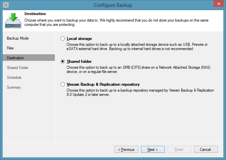The height and width of the screenshot is (160, 226).
Task: Click the greyed-out Finish button
Action: click(179, 150)
